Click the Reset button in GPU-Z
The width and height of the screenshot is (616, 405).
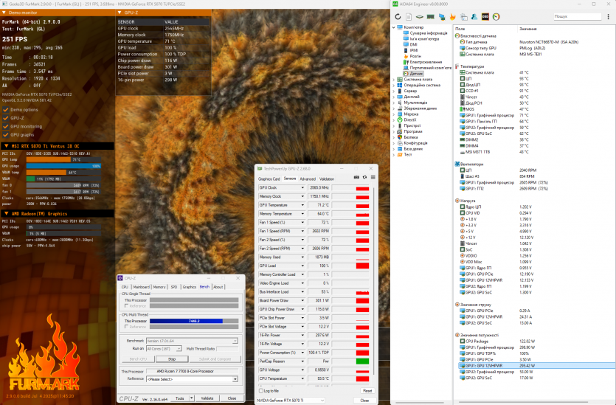click(x=367, y=390)
